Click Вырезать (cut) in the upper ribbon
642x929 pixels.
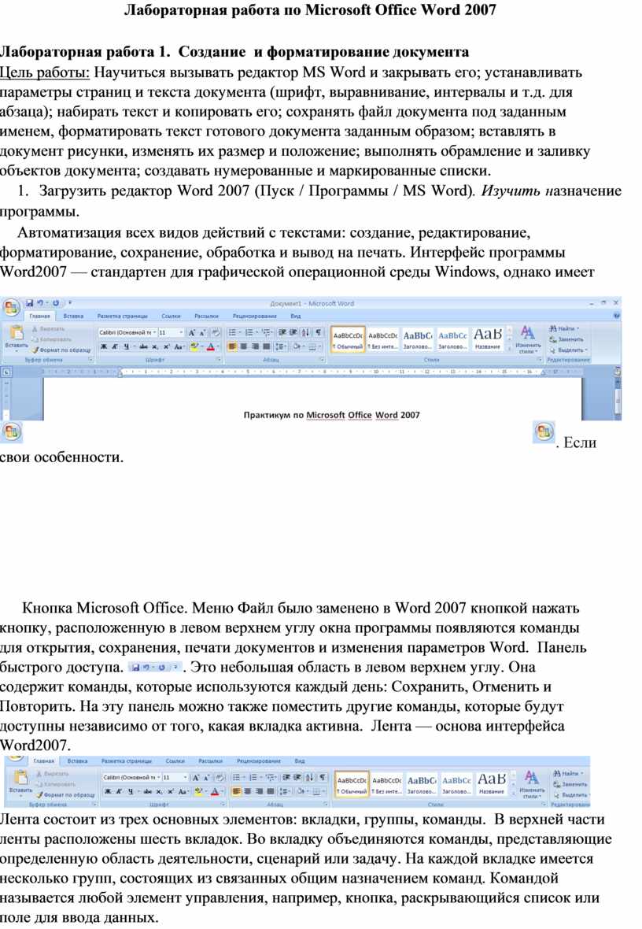coord(49,328)
